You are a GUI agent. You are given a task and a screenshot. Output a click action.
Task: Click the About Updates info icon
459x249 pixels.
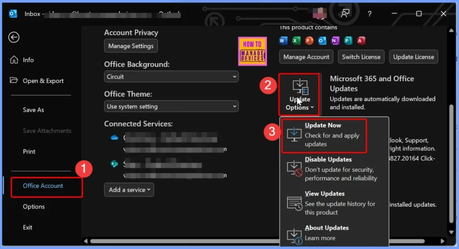coord(294,237)
